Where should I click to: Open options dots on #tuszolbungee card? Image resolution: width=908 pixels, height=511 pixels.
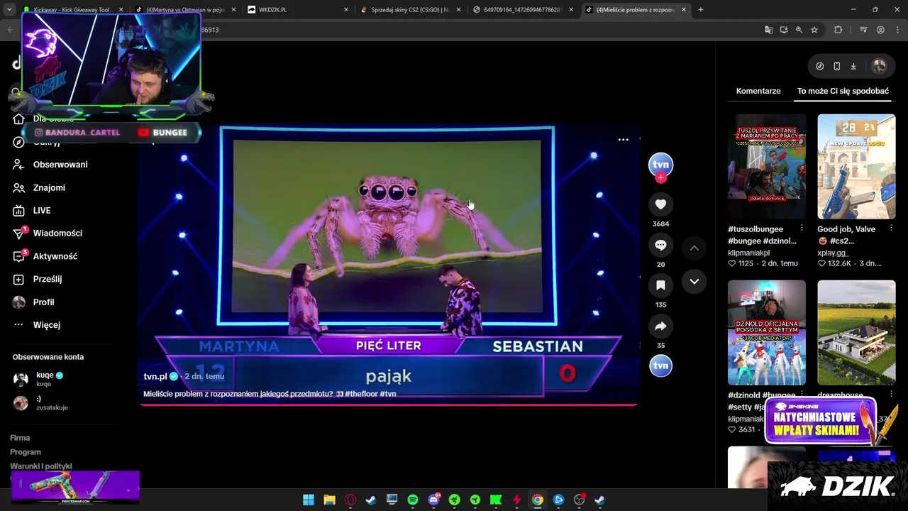[x=802, y=228]
